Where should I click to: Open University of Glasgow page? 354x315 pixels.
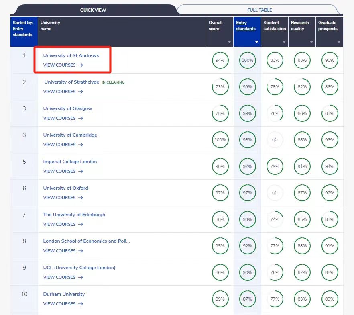(x=67, y=108)
